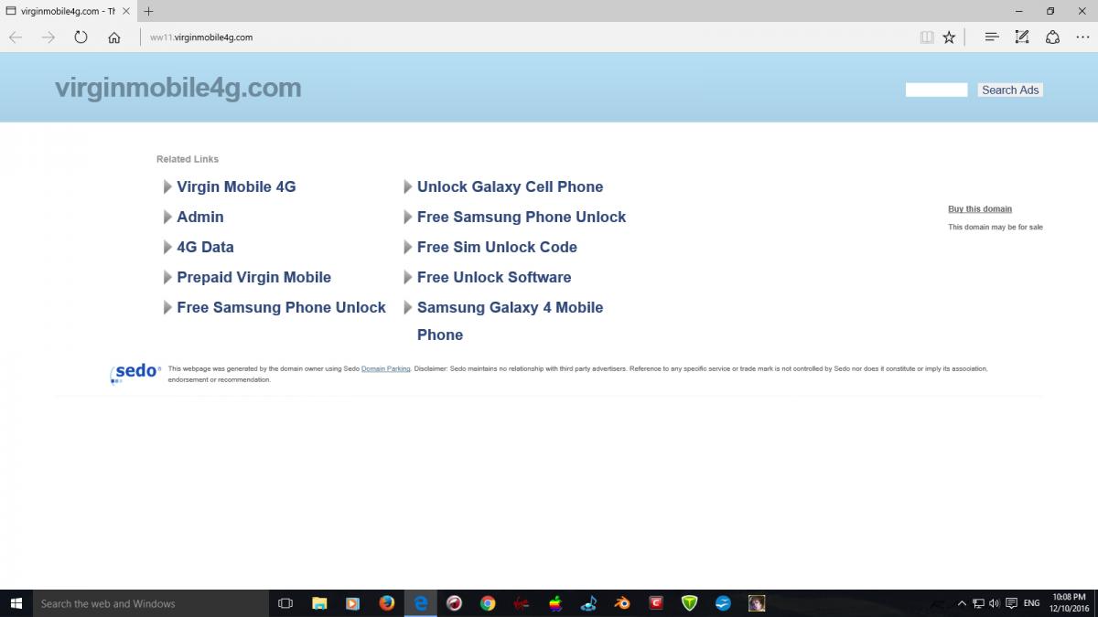Click the Buy this domain link
The width and height of the screenshot is (1098, 617).
(980, 209)
